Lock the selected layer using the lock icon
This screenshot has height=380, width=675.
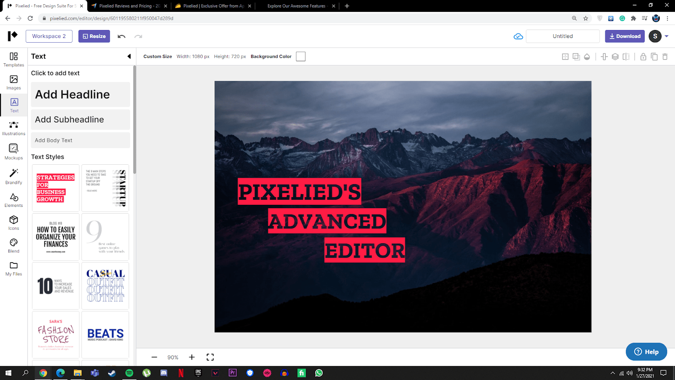click(x=643, y=56)
